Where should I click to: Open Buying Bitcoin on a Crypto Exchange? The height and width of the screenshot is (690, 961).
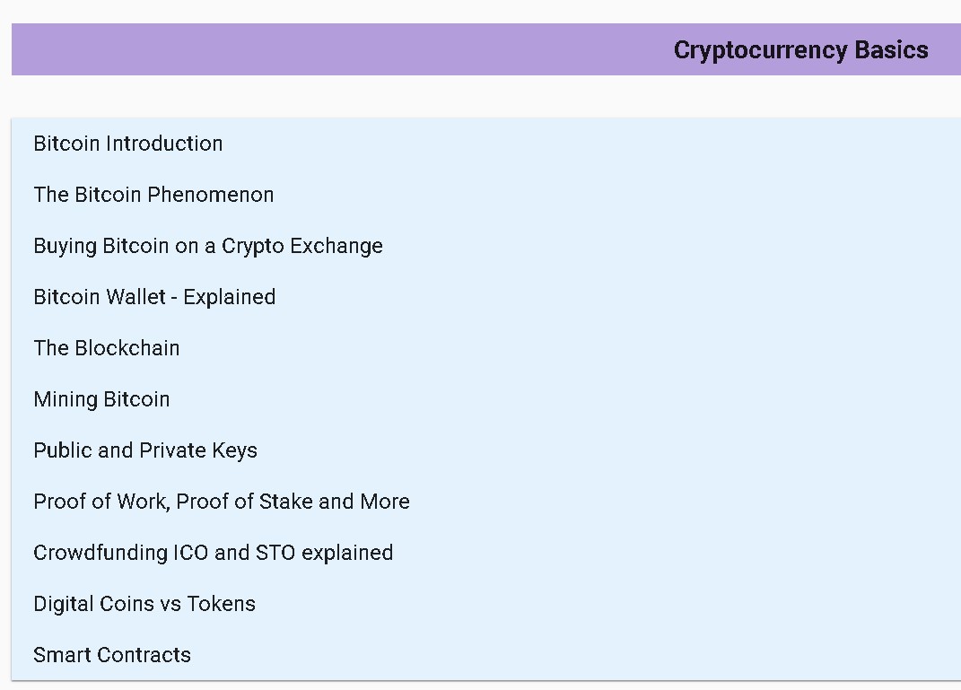[x=208, y=246]
